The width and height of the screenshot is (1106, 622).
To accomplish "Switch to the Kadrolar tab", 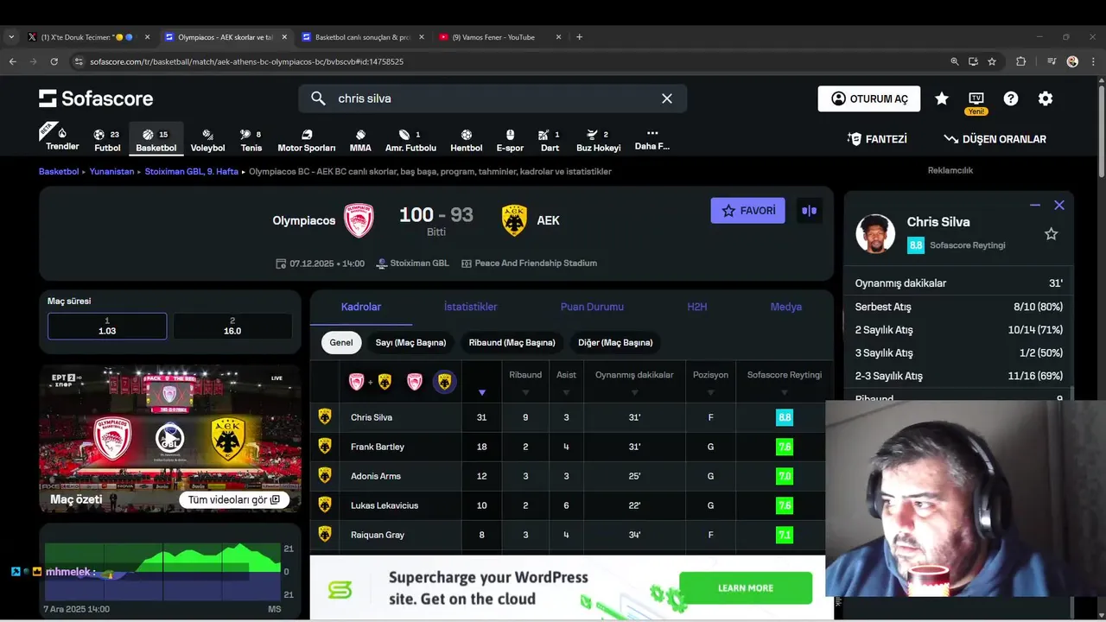I will tap(361, 307).
